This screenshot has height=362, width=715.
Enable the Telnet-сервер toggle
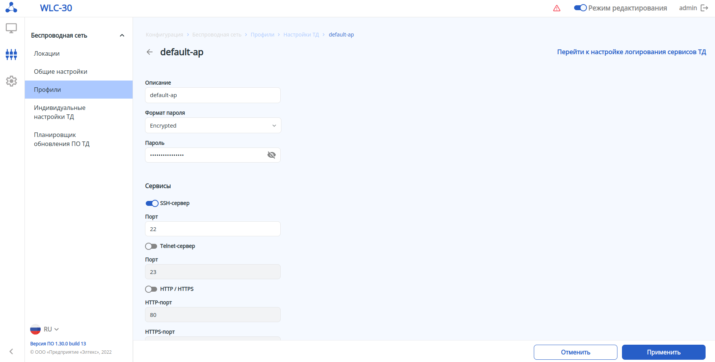(151, 246)
